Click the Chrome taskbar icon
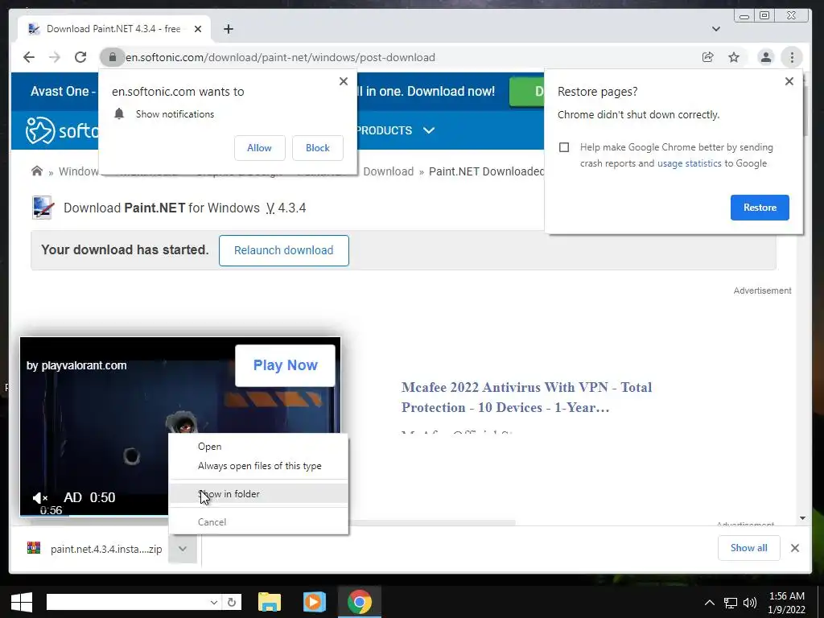 pos(360,602)
